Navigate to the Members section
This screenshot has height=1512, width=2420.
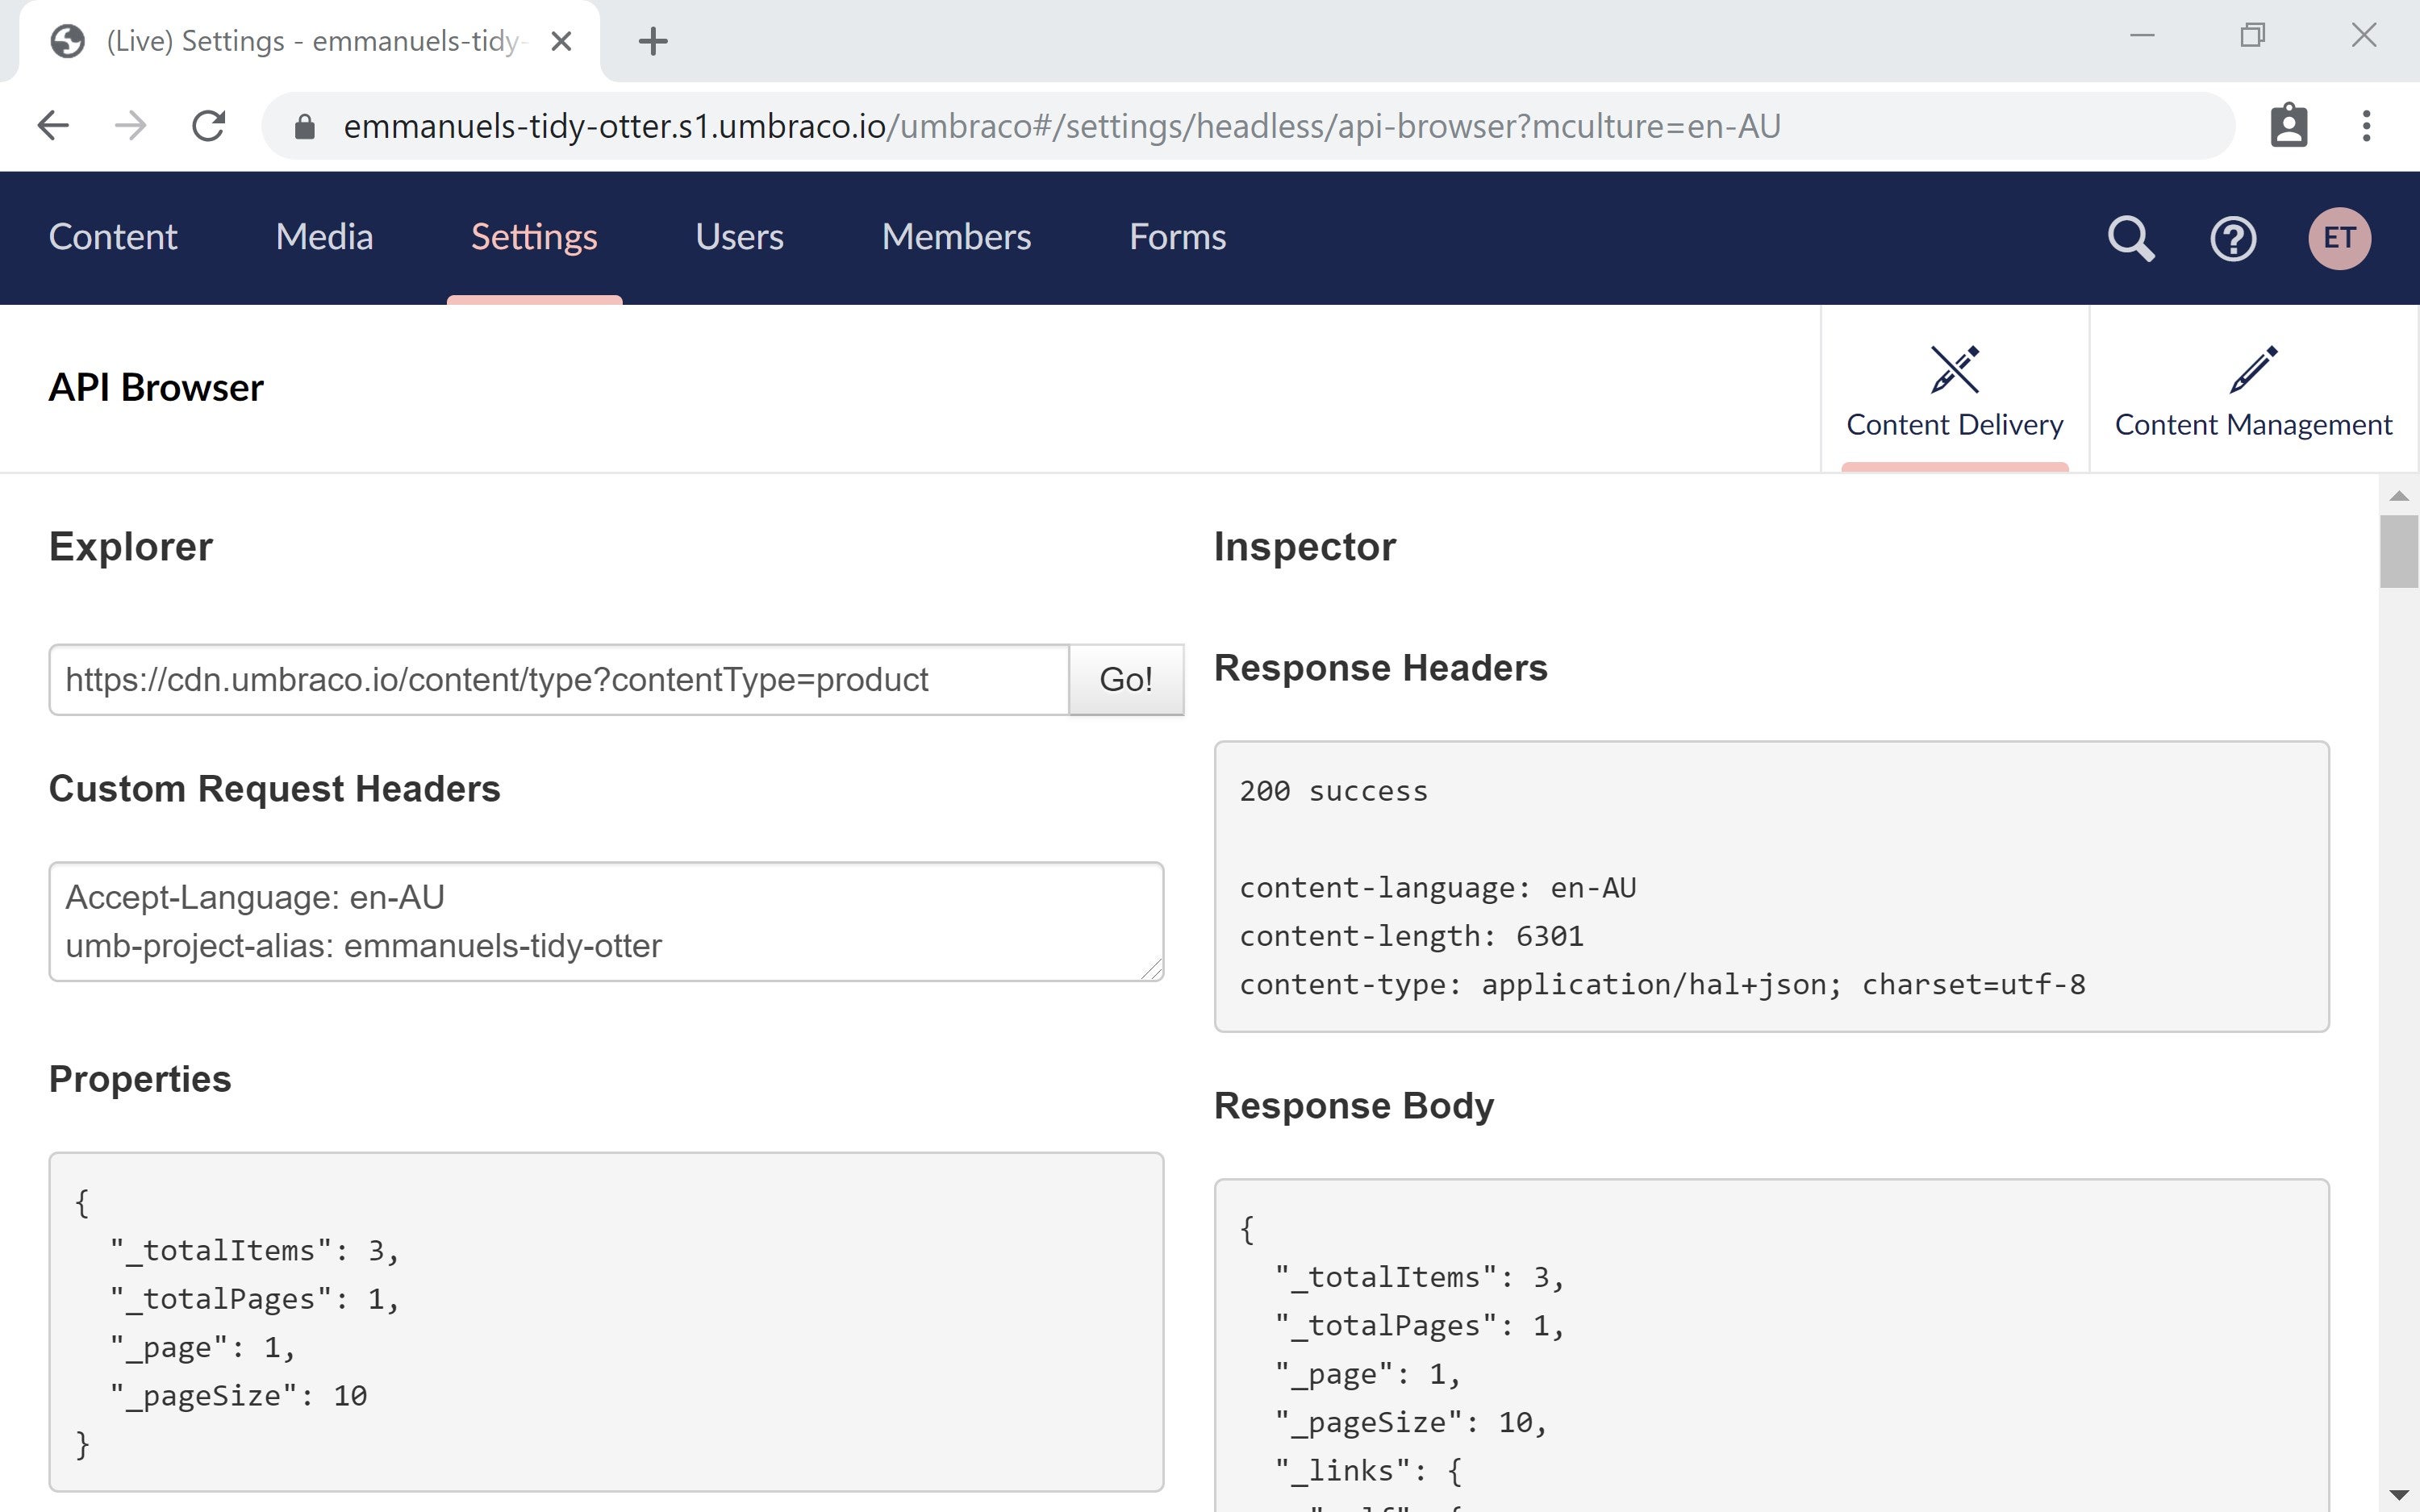point(956,238)
